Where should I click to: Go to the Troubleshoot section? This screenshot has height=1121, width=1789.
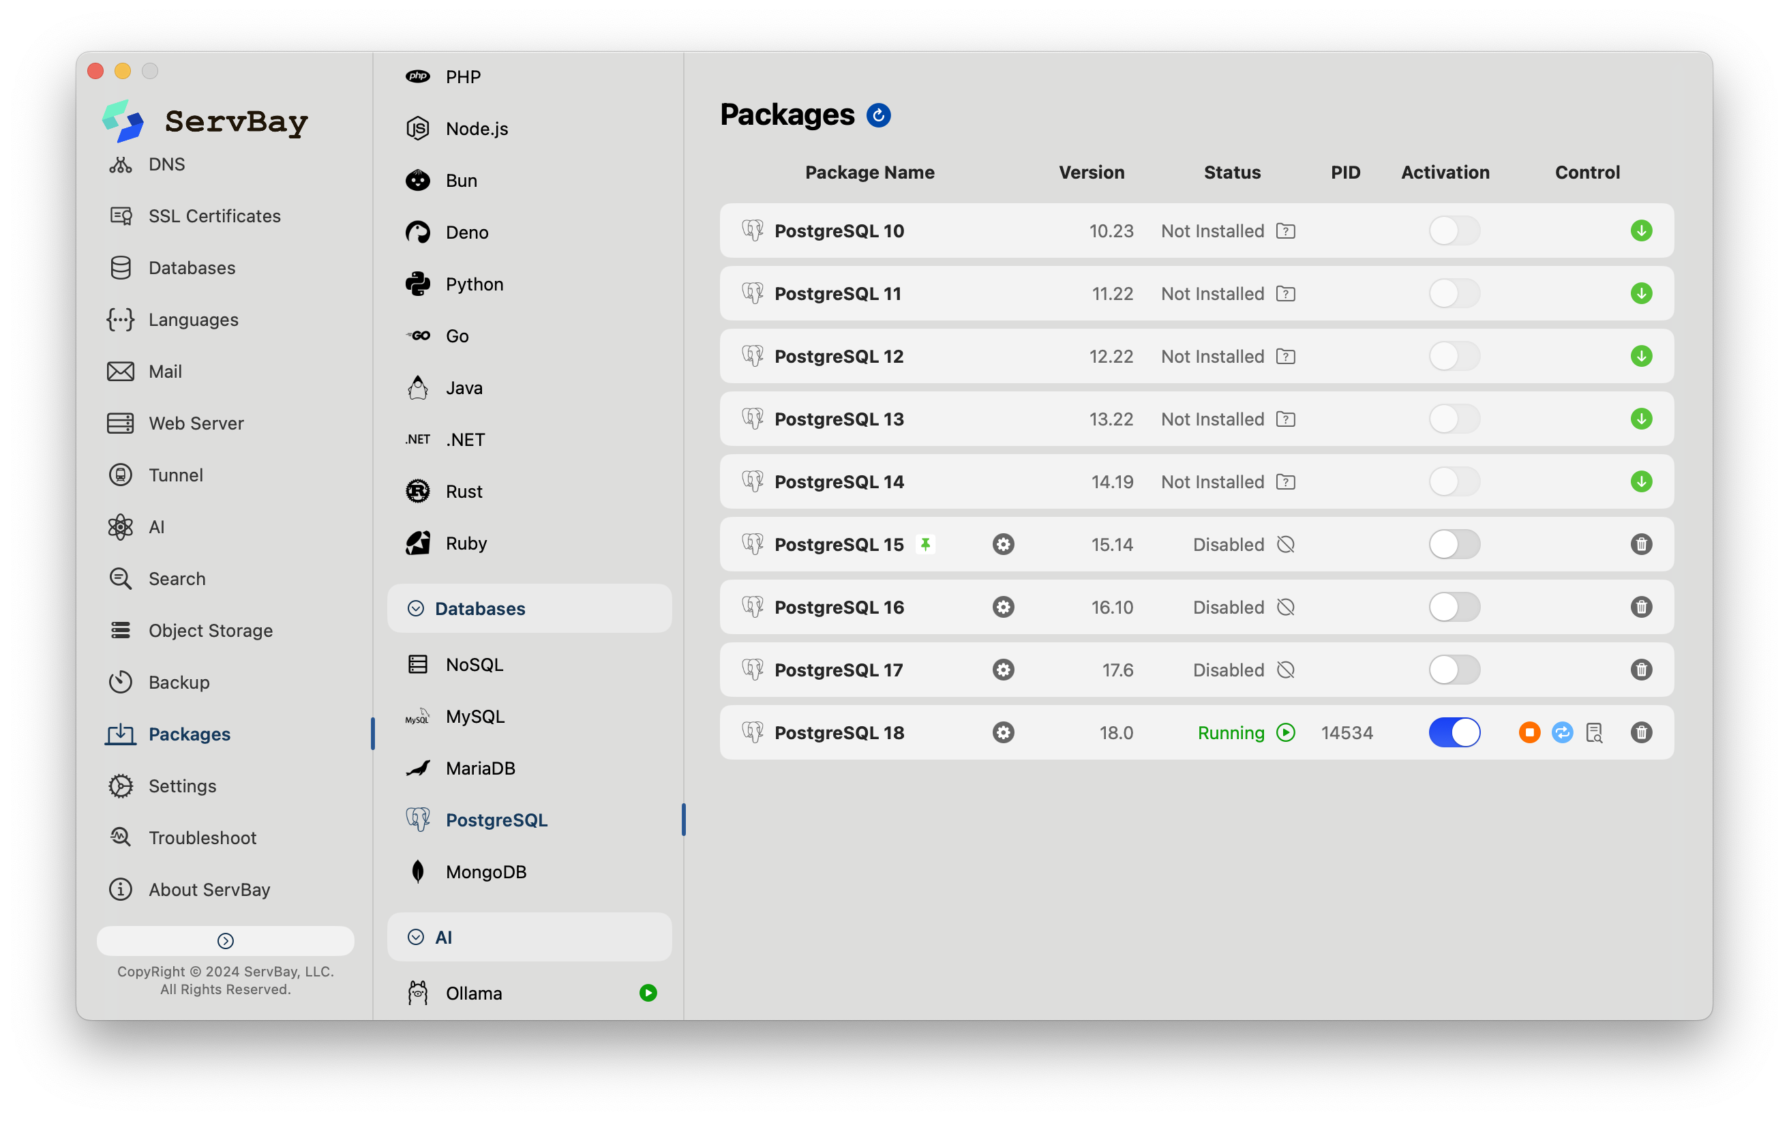pos(202,838)
